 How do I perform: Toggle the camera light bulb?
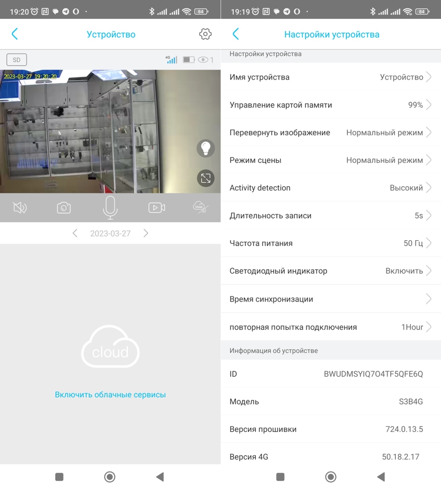click(x=206, y=148)
